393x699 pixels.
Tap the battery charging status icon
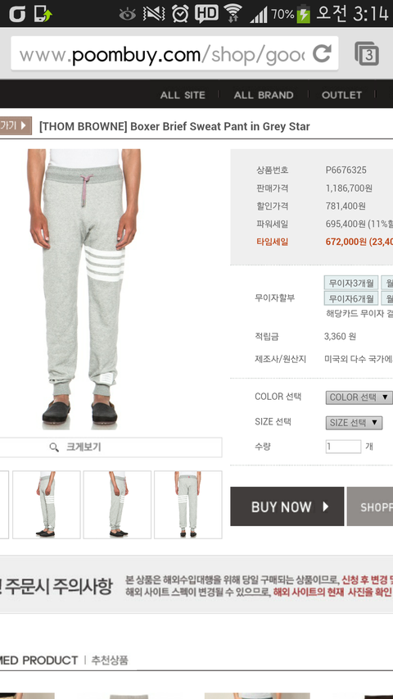(304, 13)
